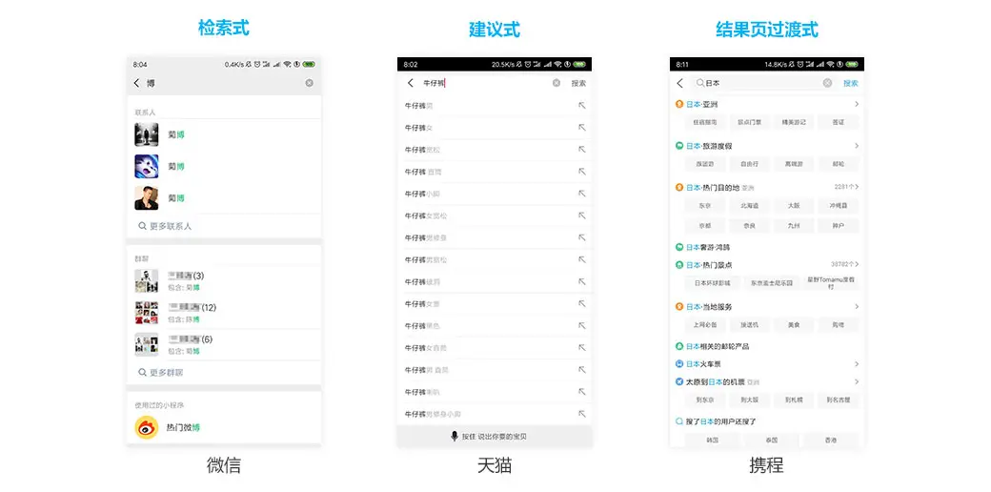Screen dimensions: 991x492
Task: Expand the 日本·旅游度假 row chevron
Action: (x=857, y=146)
